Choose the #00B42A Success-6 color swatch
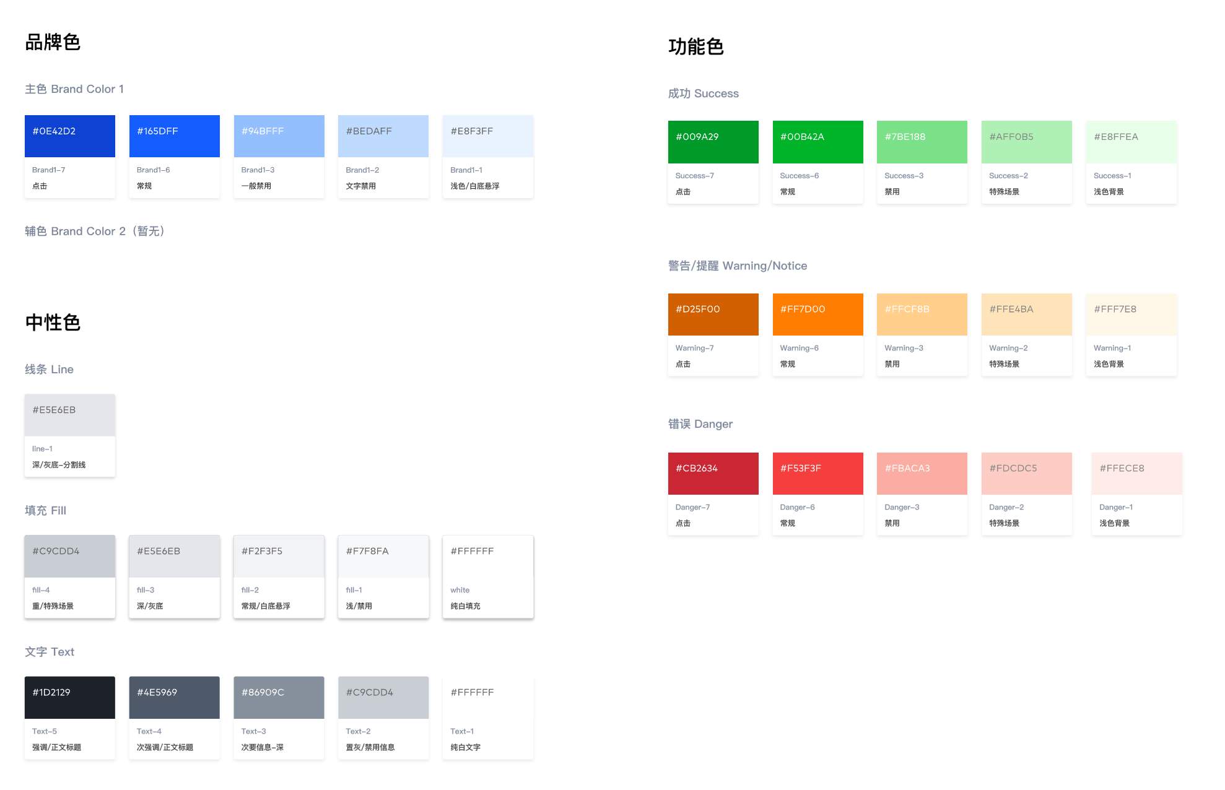The height and width of the screenshot is (790, 1225). 818,142
